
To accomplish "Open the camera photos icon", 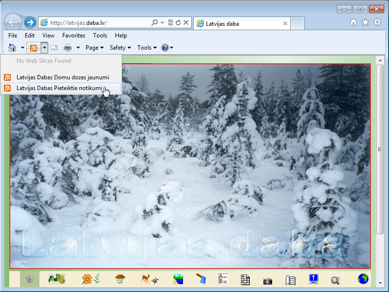I will point(268,281).
